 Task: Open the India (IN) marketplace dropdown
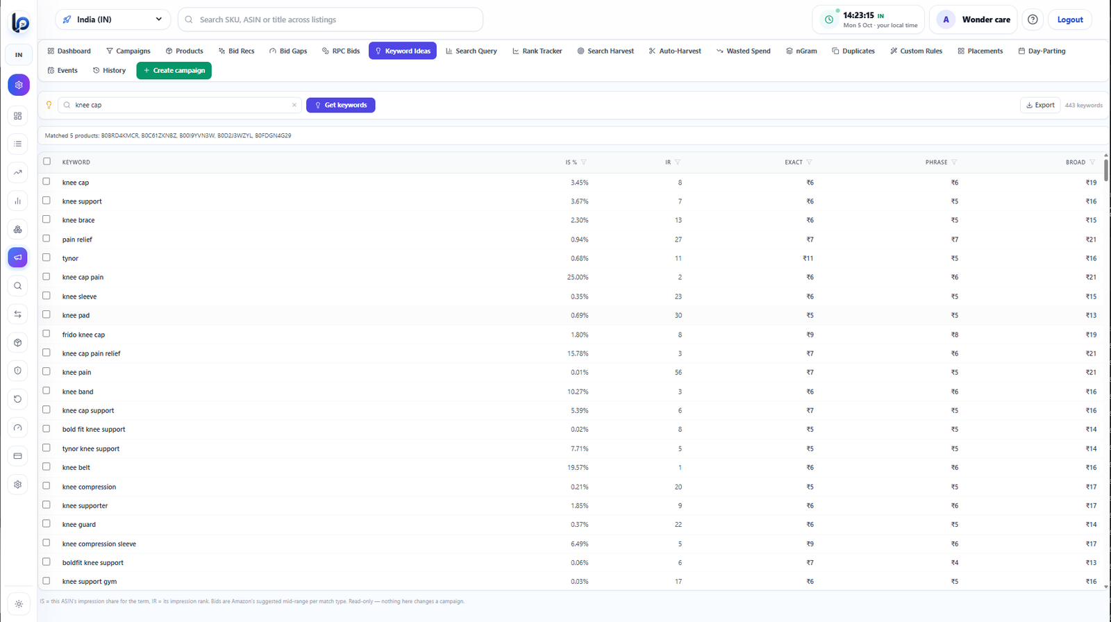112,19
